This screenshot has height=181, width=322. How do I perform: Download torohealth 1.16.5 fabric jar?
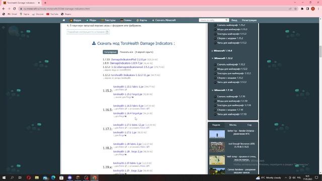point(128,106)
